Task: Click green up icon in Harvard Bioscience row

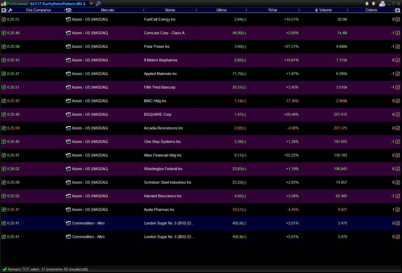Action: [x=4, y=196]
